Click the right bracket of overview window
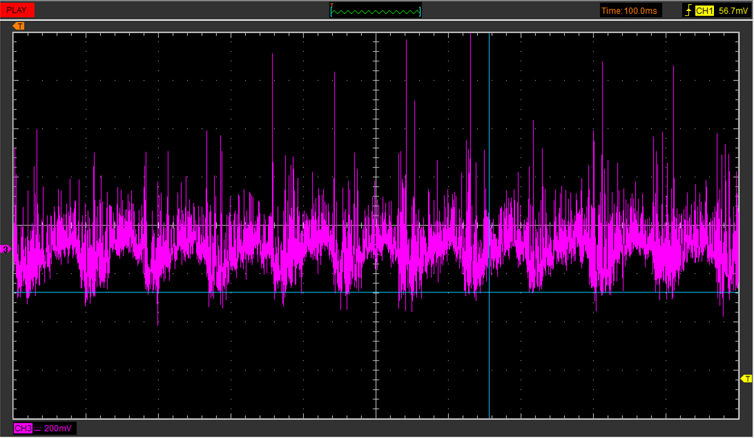754x438 pixels. coord(420,12)
